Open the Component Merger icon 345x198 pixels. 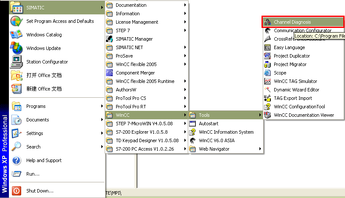point(109,73)
